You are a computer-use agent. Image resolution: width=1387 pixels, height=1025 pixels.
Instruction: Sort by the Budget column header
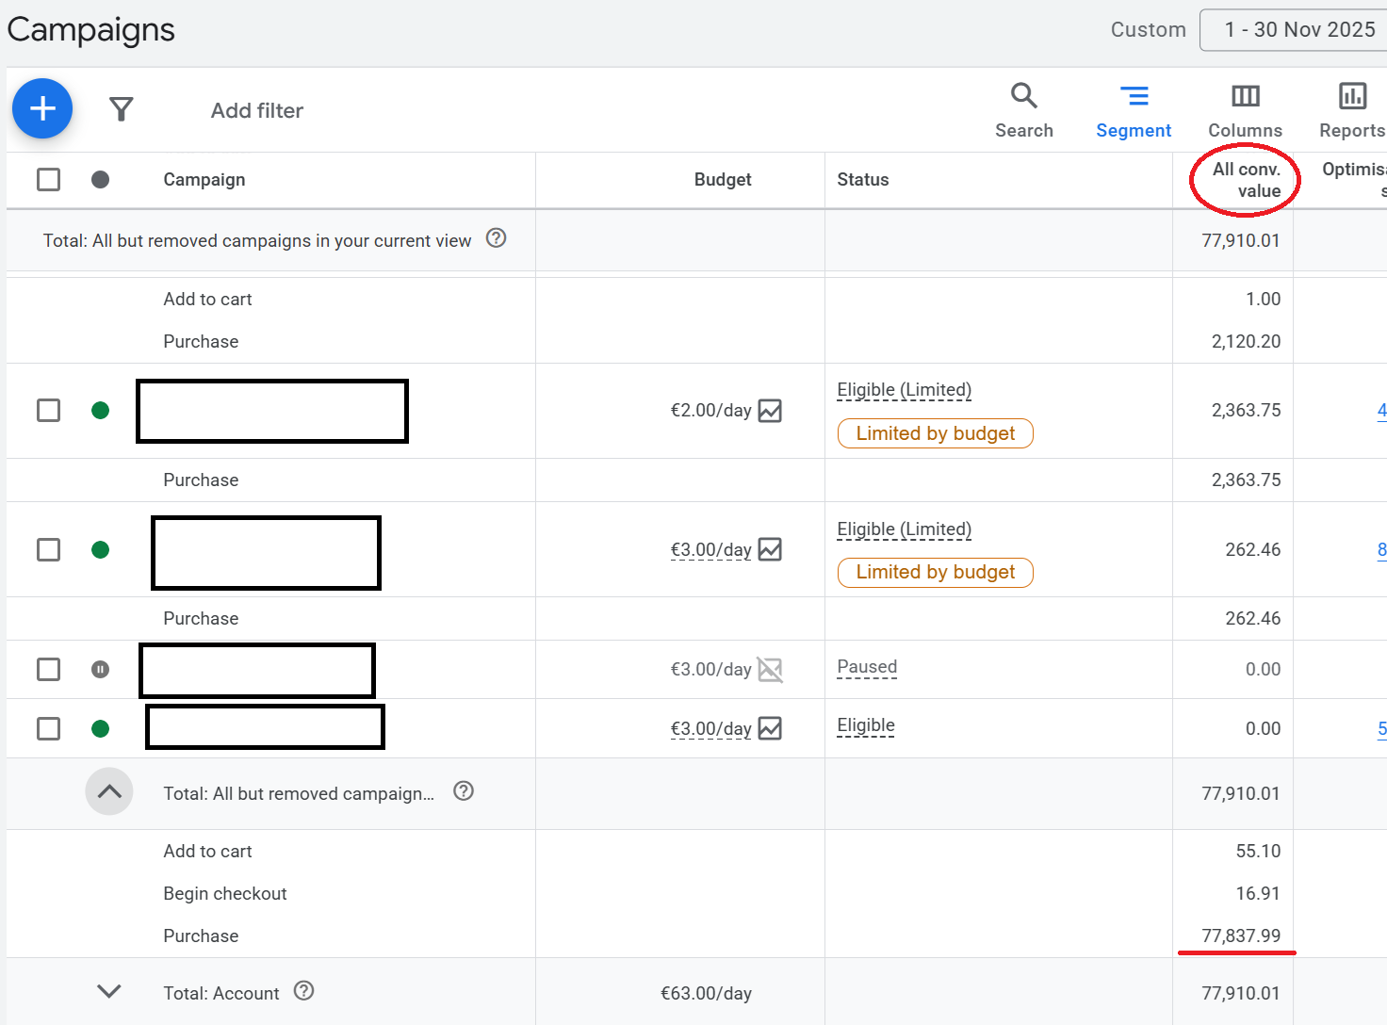click(x=723, y=180)
